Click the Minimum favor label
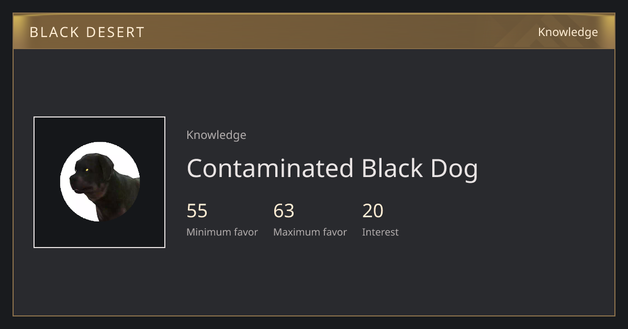The height and width of the screenshot is (329, 628). (222, 232)
